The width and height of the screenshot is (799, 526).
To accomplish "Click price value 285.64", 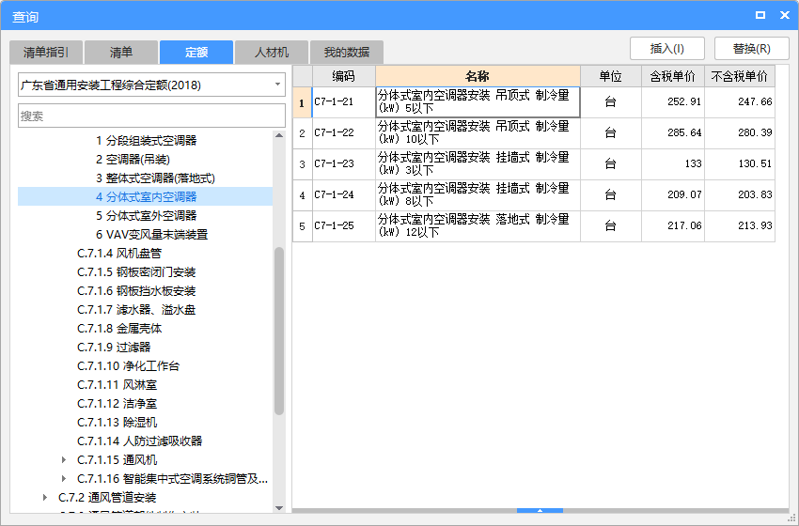I will point(684,132).
